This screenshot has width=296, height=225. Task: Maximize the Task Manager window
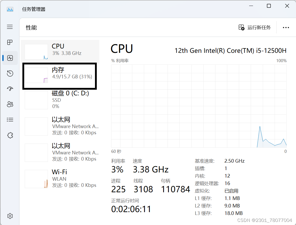pos(269,6)
